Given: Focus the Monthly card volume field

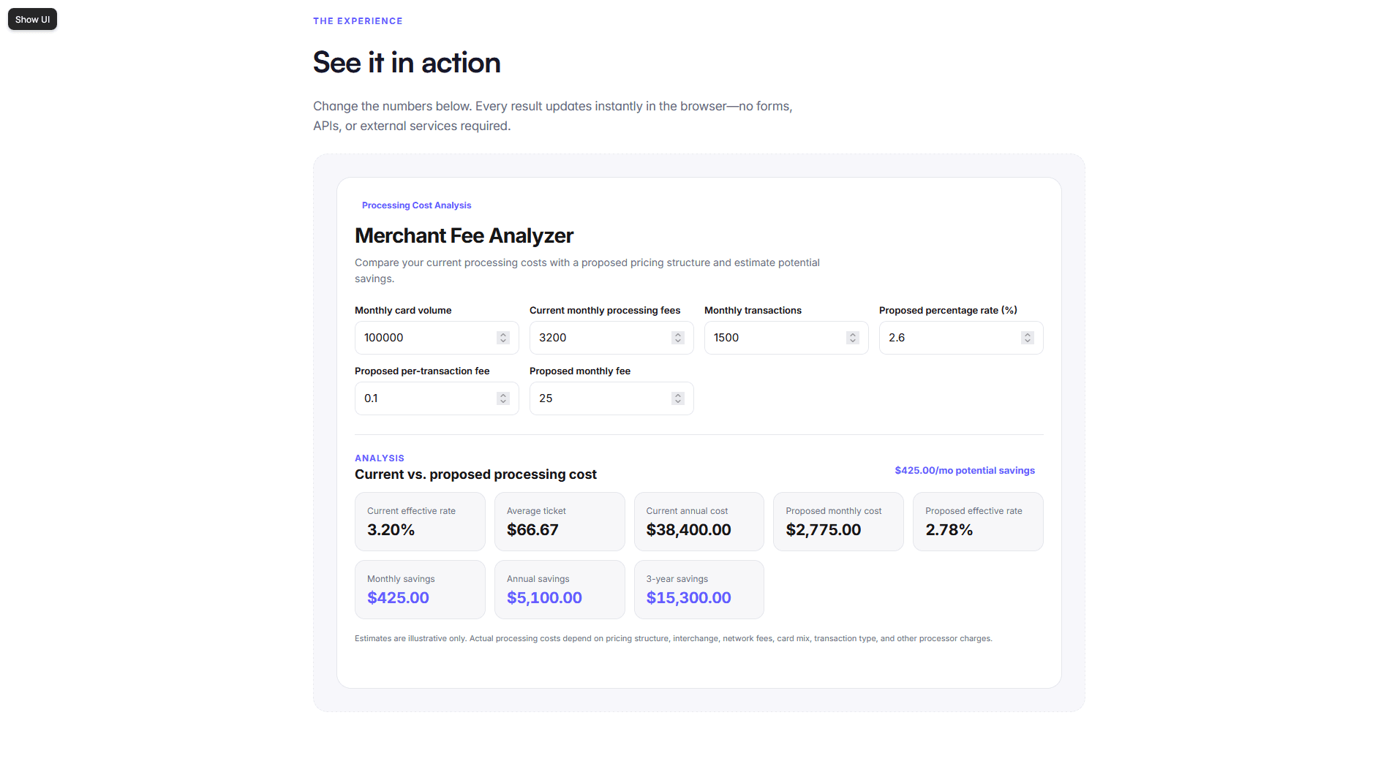Looking at the screenshot, I should [x=437, y=338].
